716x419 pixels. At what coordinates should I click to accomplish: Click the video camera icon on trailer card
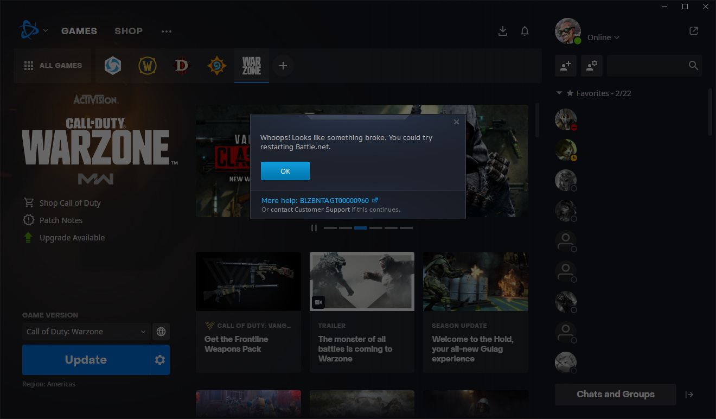(x=318, y=302)
